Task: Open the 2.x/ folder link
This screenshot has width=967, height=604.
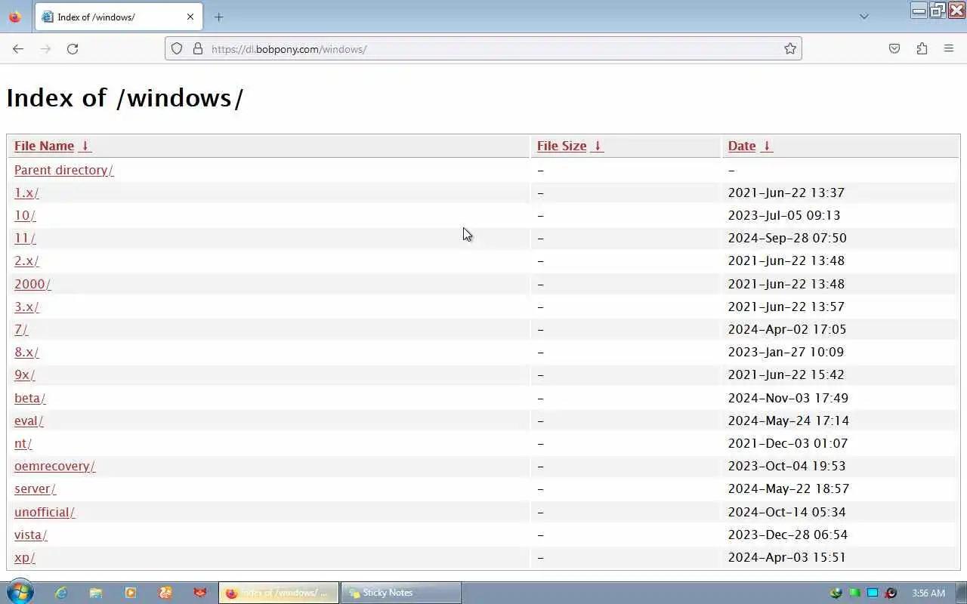Action: 26,260
